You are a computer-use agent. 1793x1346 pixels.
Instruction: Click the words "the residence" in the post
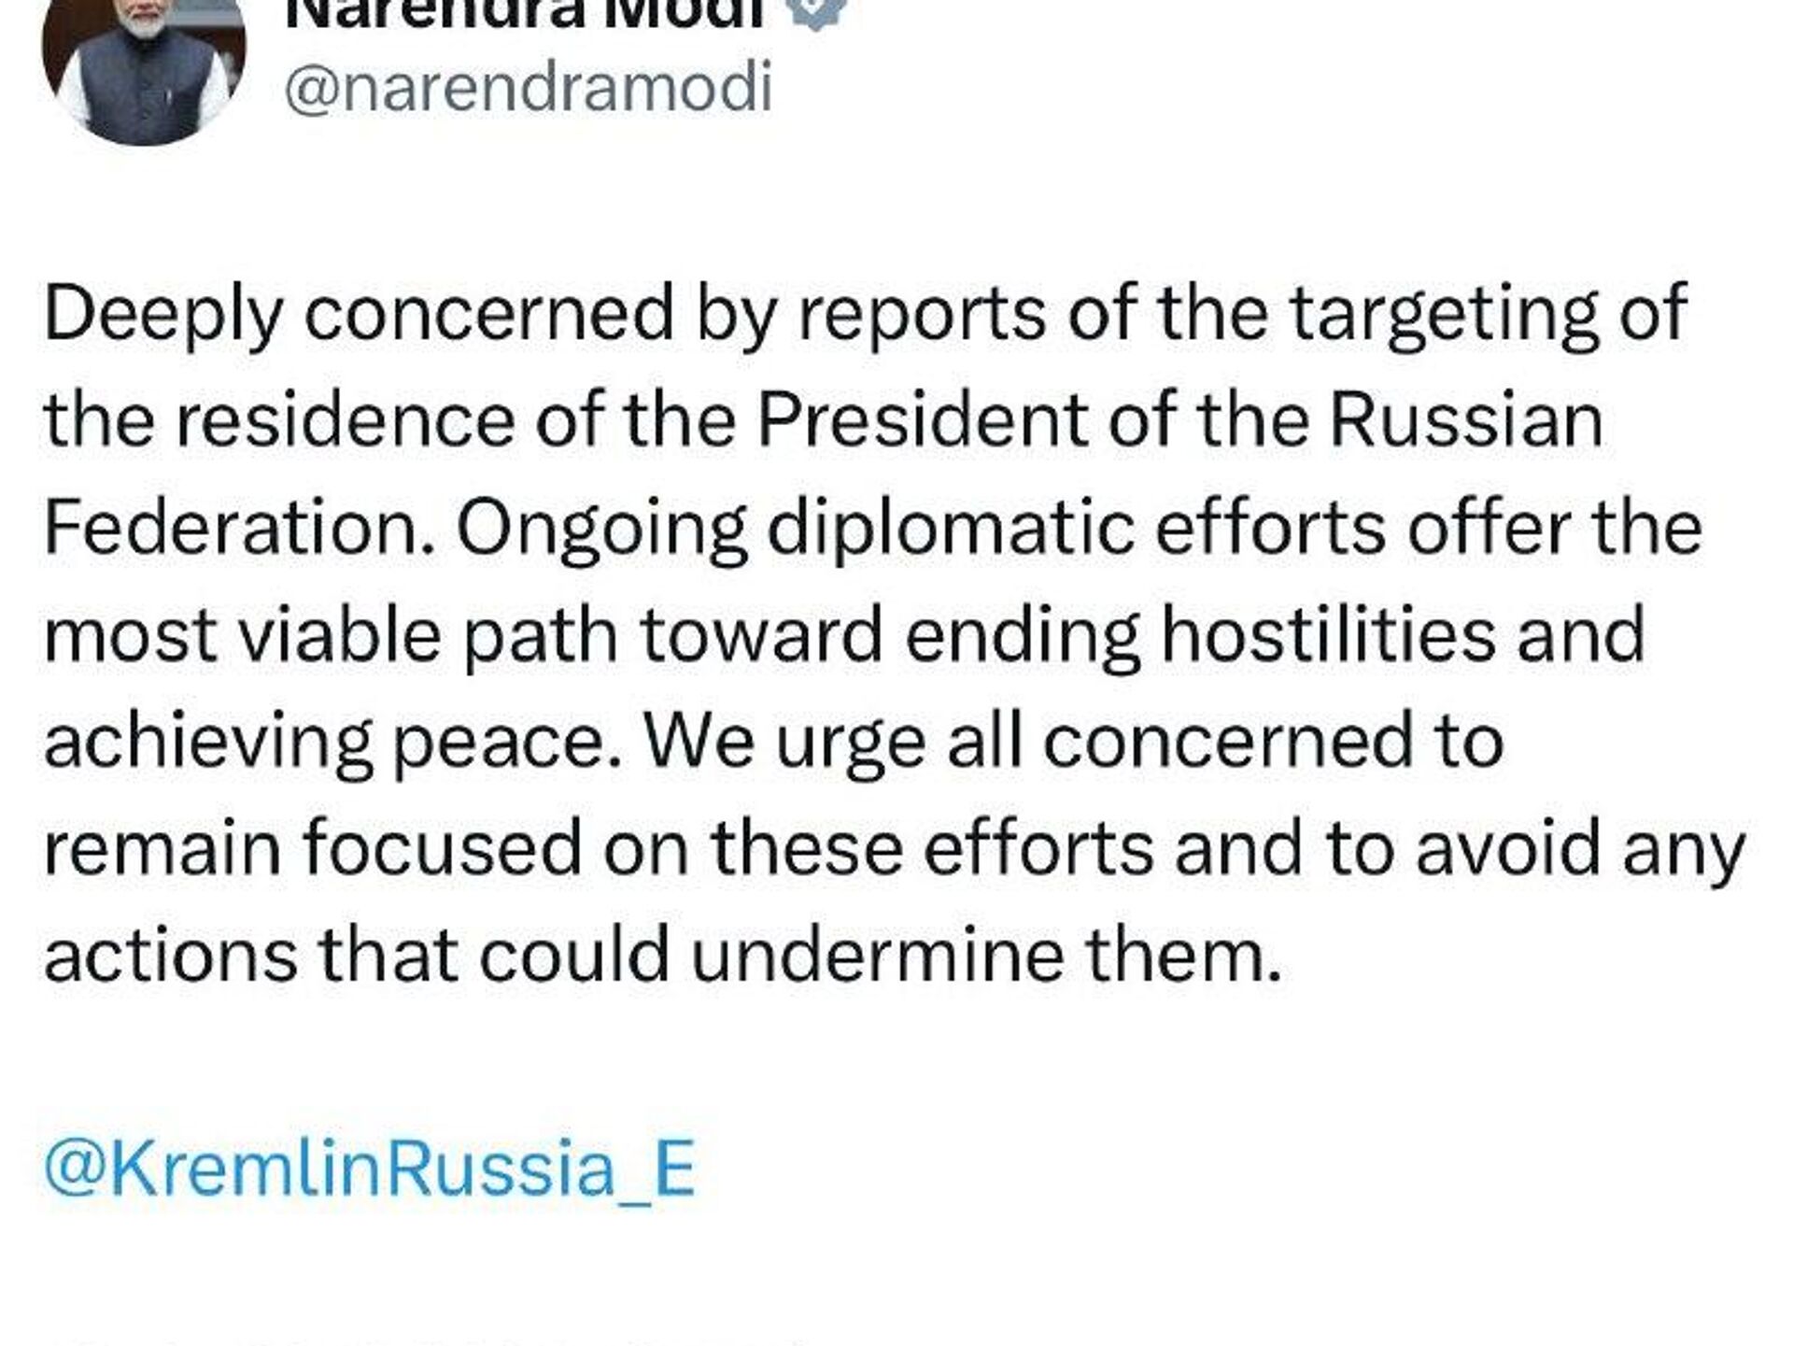[x=278, y=419]
